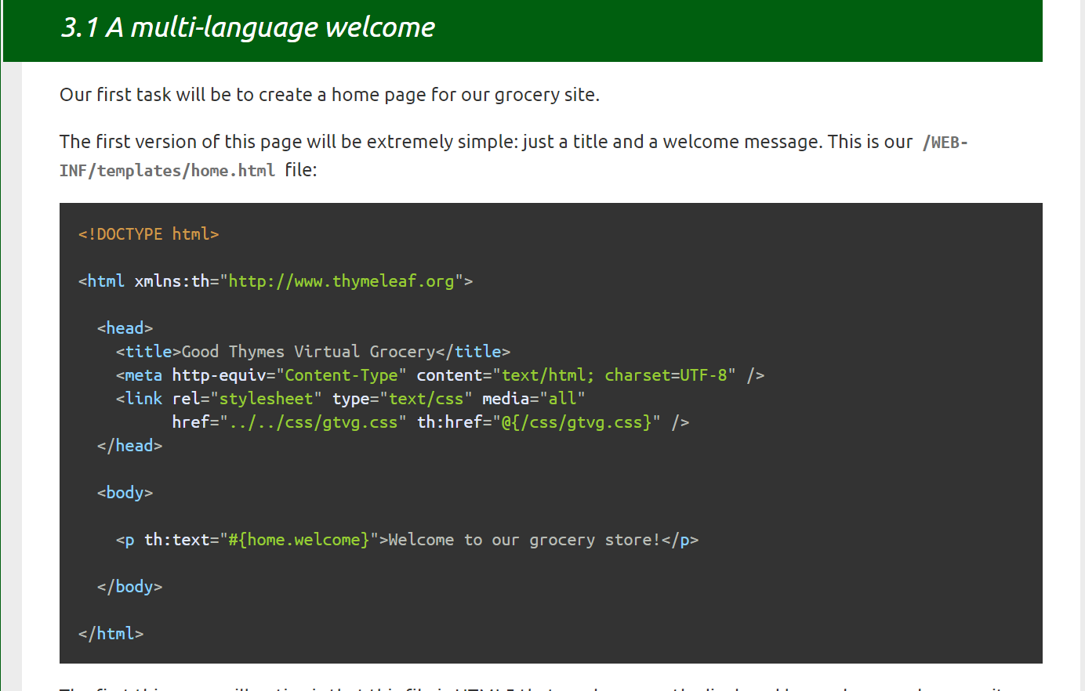Click the '../../css/gtvg.css' href value
This screenshot has width=1085, height=691.
[313, 422]
